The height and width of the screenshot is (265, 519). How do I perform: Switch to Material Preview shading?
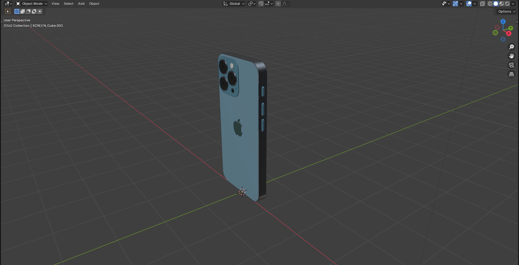[502, 4]
